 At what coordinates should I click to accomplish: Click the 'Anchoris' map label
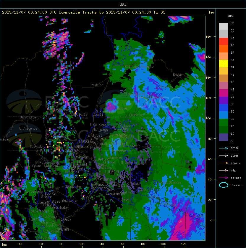pos(69,201)
